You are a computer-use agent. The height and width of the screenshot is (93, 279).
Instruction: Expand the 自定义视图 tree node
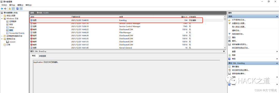click(2, 16)
